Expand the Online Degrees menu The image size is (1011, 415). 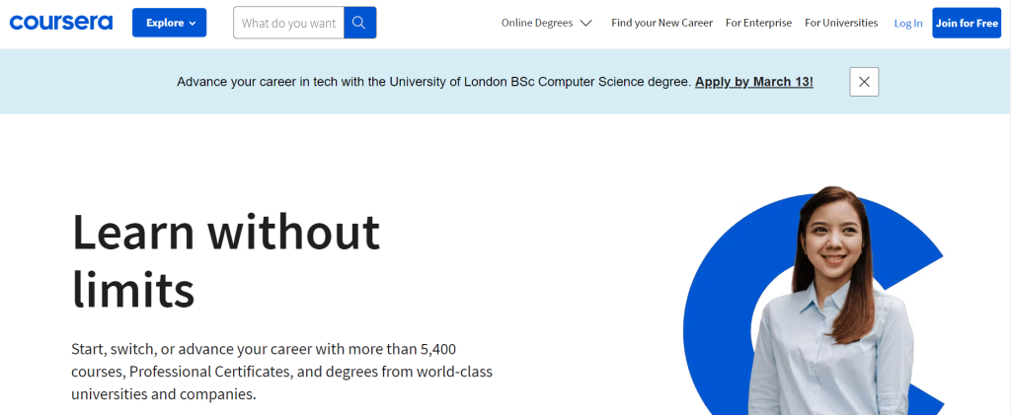coord(537,23)
